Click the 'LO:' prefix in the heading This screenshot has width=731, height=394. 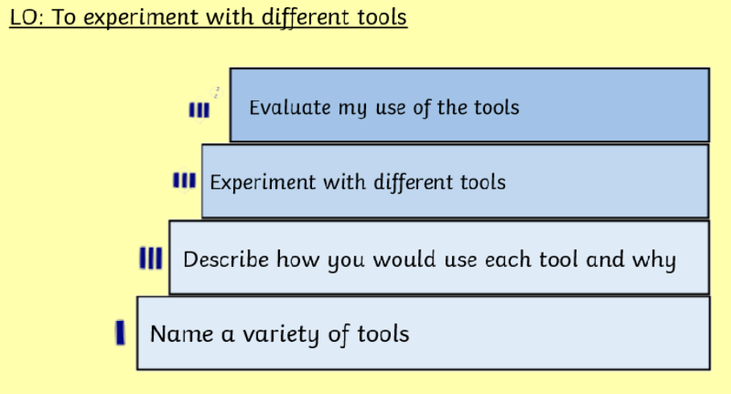(x=27, y=17)
